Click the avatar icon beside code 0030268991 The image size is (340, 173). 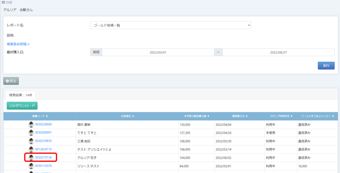[31, 133]
